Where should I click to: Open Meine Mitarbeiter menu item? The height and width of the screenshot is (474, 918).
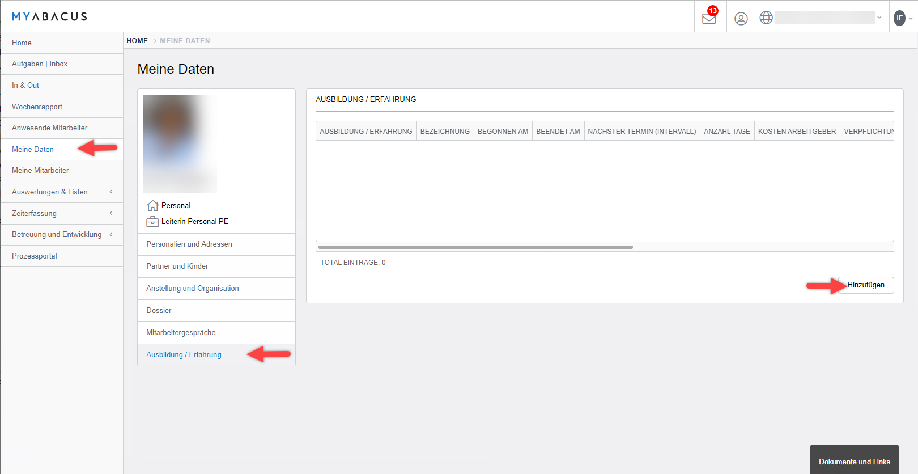click(62, 171)
